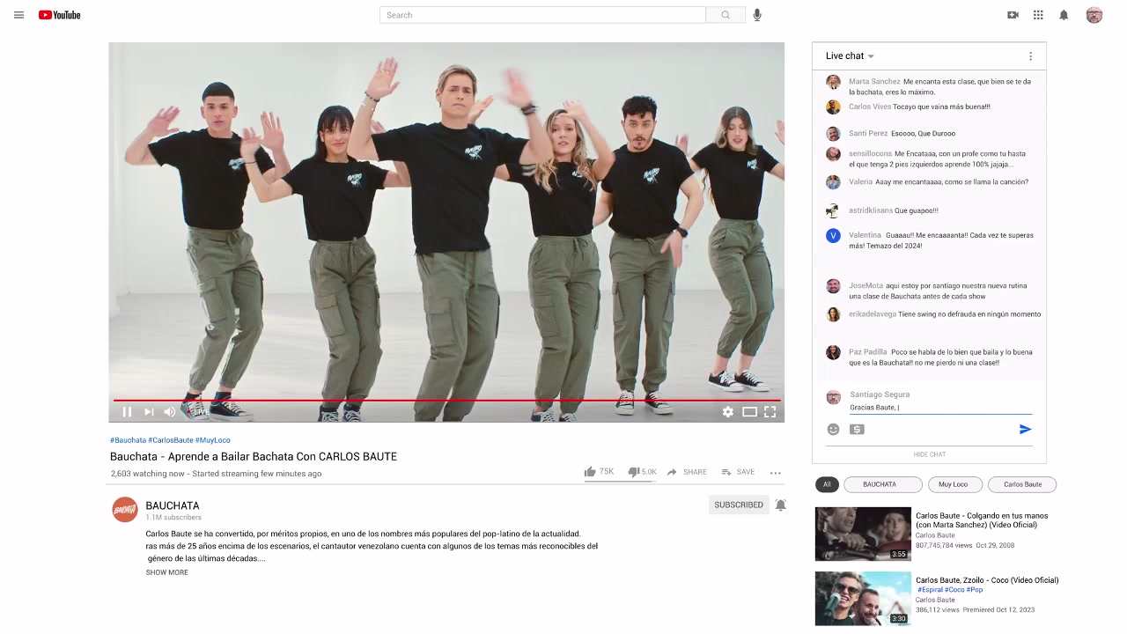Open live chat options kebab menu
Screen dimensions: 1127x634
point(1030,56)
